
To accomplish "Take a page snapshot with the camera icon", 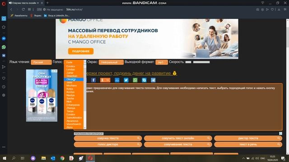I will 258,9.
